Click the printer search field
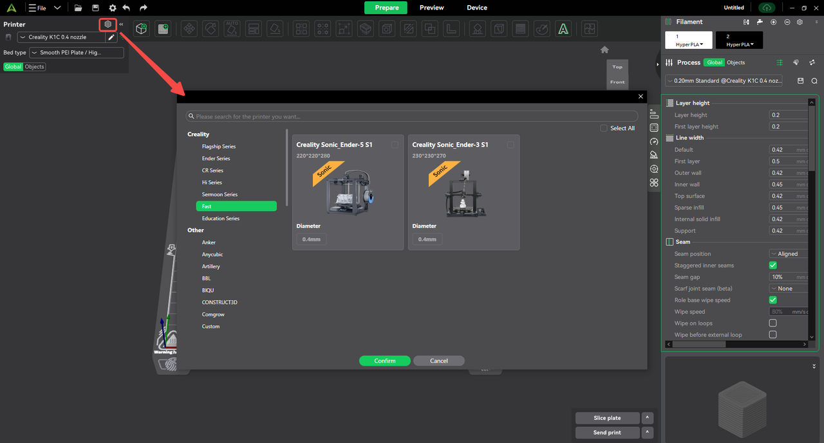This screenshot has width=824, height=443. [412, 116]
